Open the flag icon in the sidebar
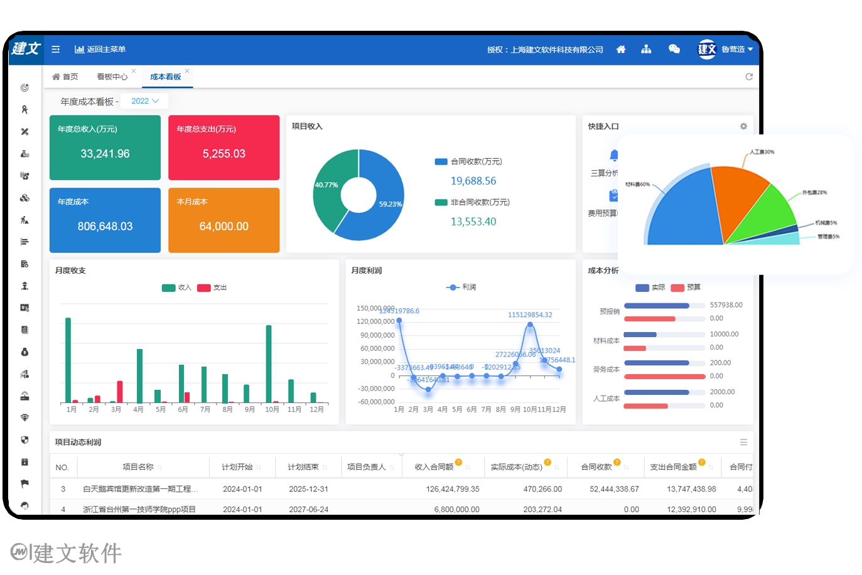The image size is (862, 575). [x=24, y=483]
